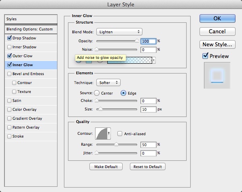Select the Inner Glow style label
The image size is (242, 192).
23,65
